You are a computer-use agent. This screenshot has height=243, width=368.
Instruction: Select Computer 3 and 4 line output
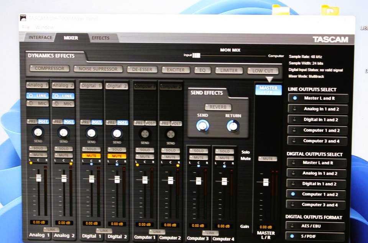317,141
